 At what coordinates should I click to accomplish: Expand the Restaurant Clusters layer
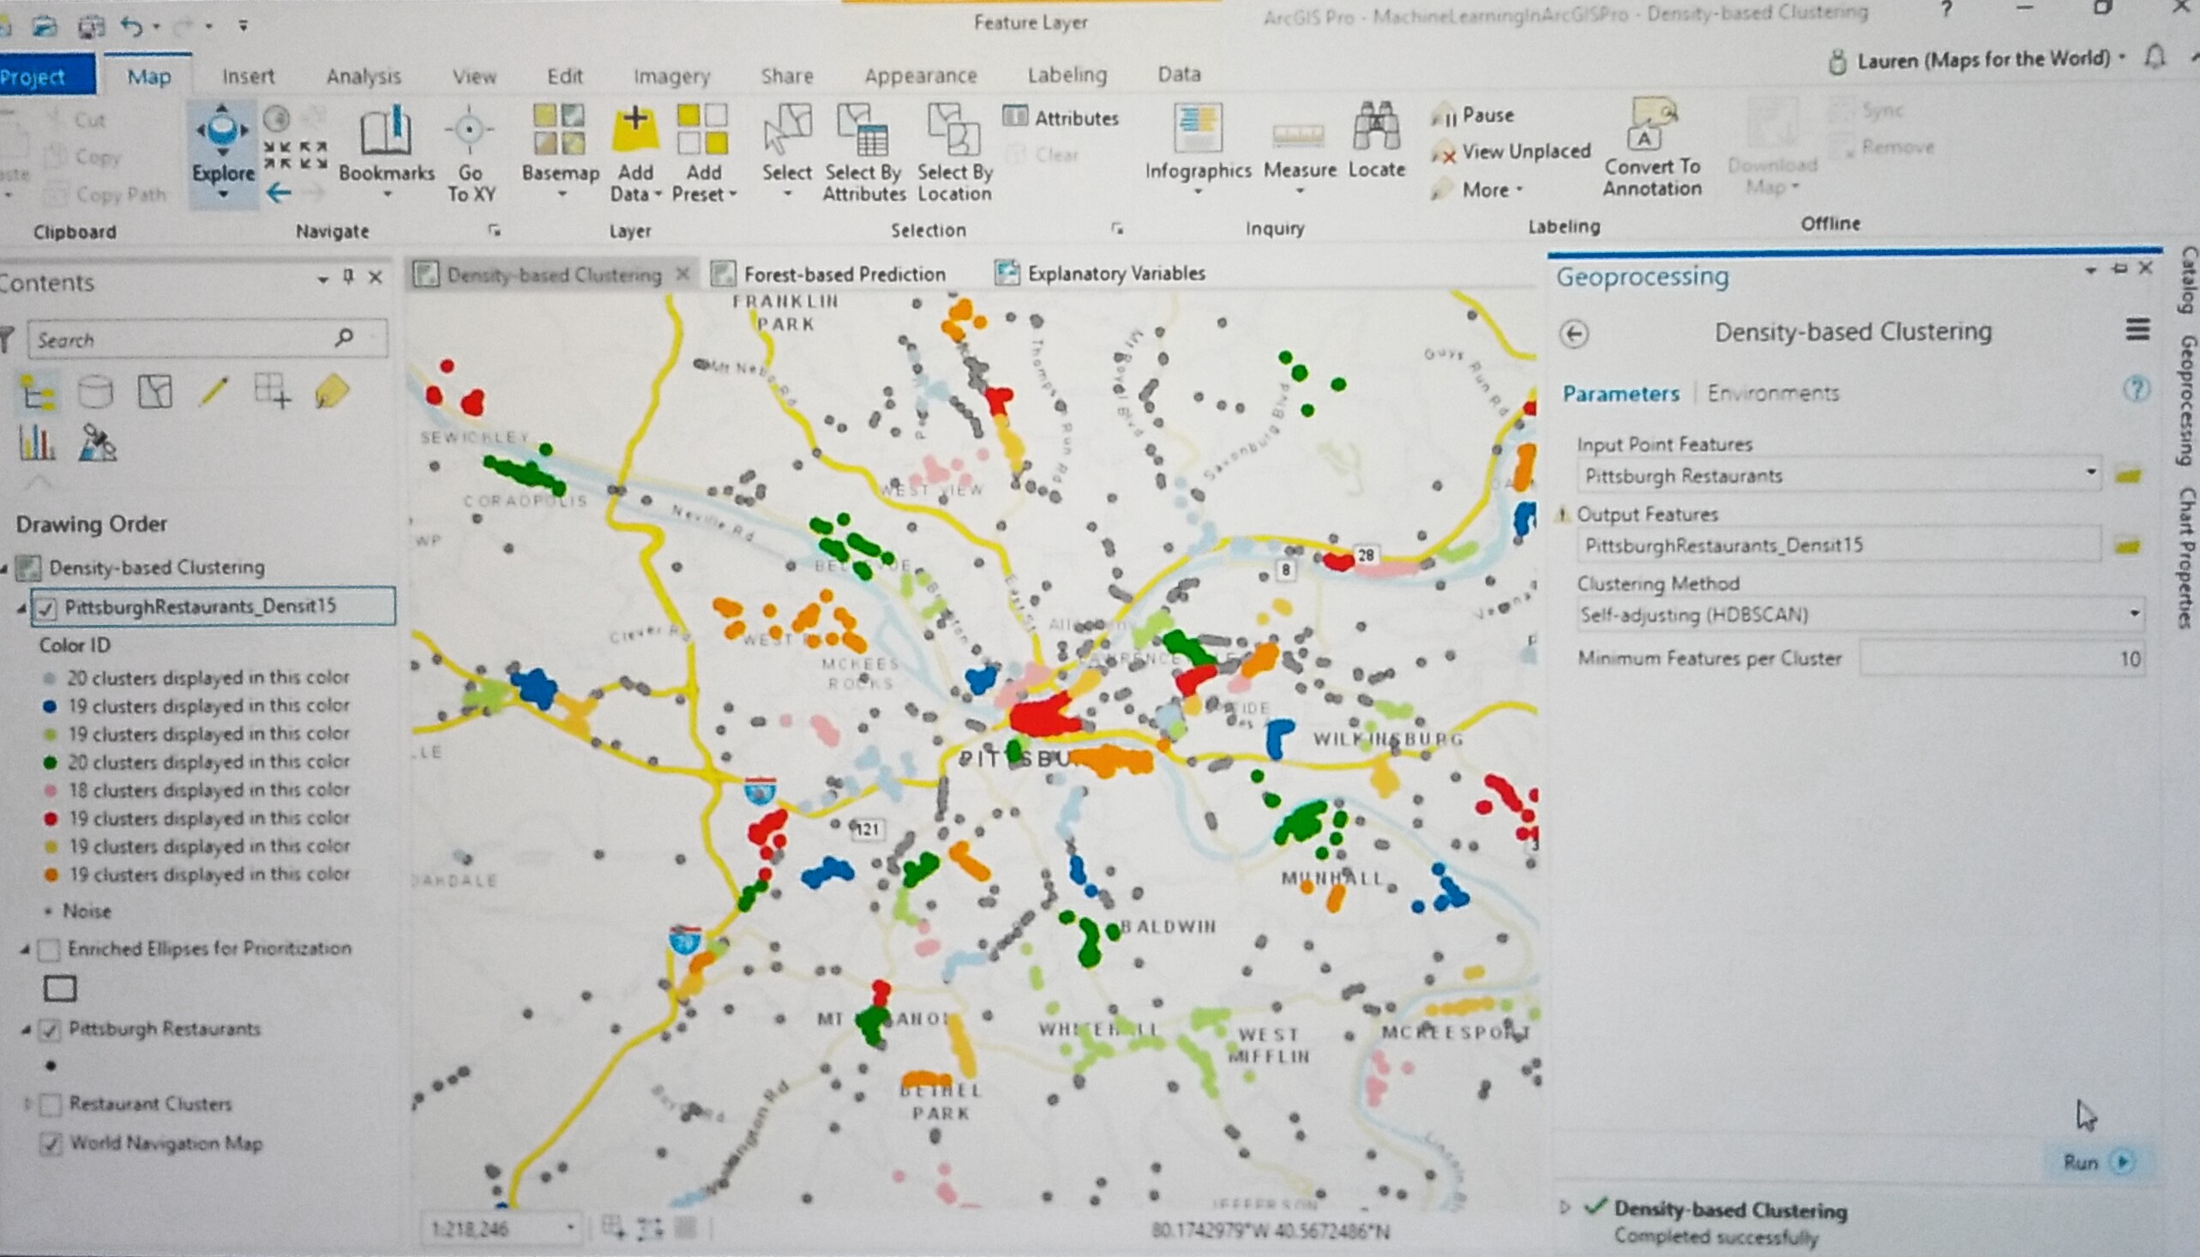tap(27, 1104)
